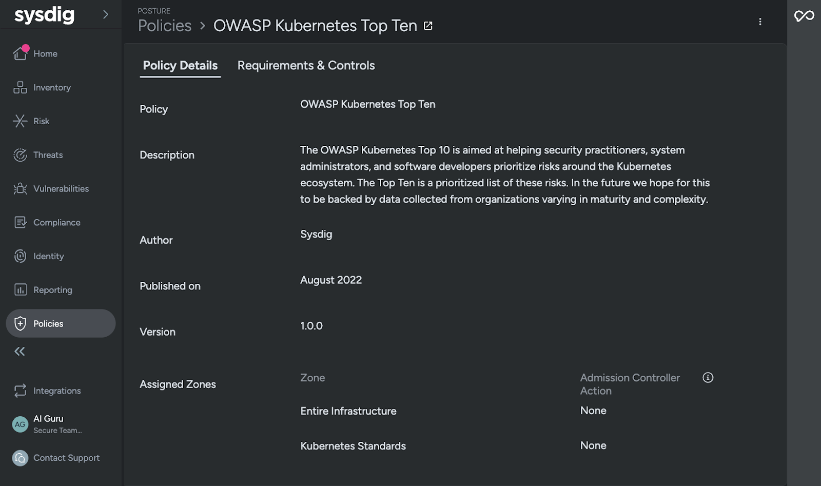Click the OWASP Kubernetes Top Ten header title
This screenshot has width=821, height=486.
coord(315,26)
